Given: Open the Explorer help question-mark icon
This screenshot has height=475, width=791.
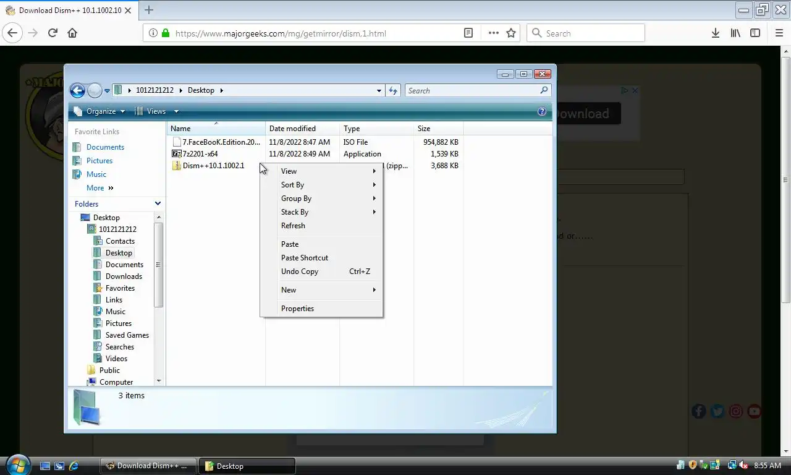Looking at the screenshot, I should (x=542, y=111).
